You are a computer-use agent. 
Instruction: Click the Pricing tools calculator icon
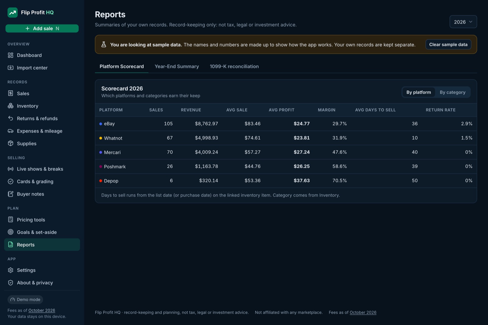[x=11, y=220]
